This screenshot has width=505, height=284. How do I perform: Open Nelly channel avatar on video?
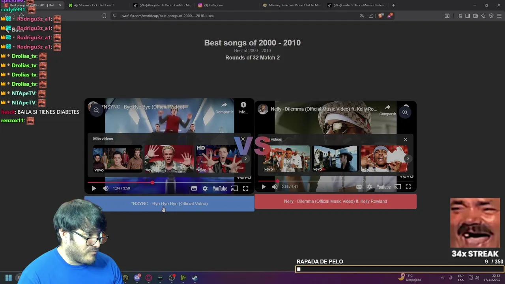point(263,109)
